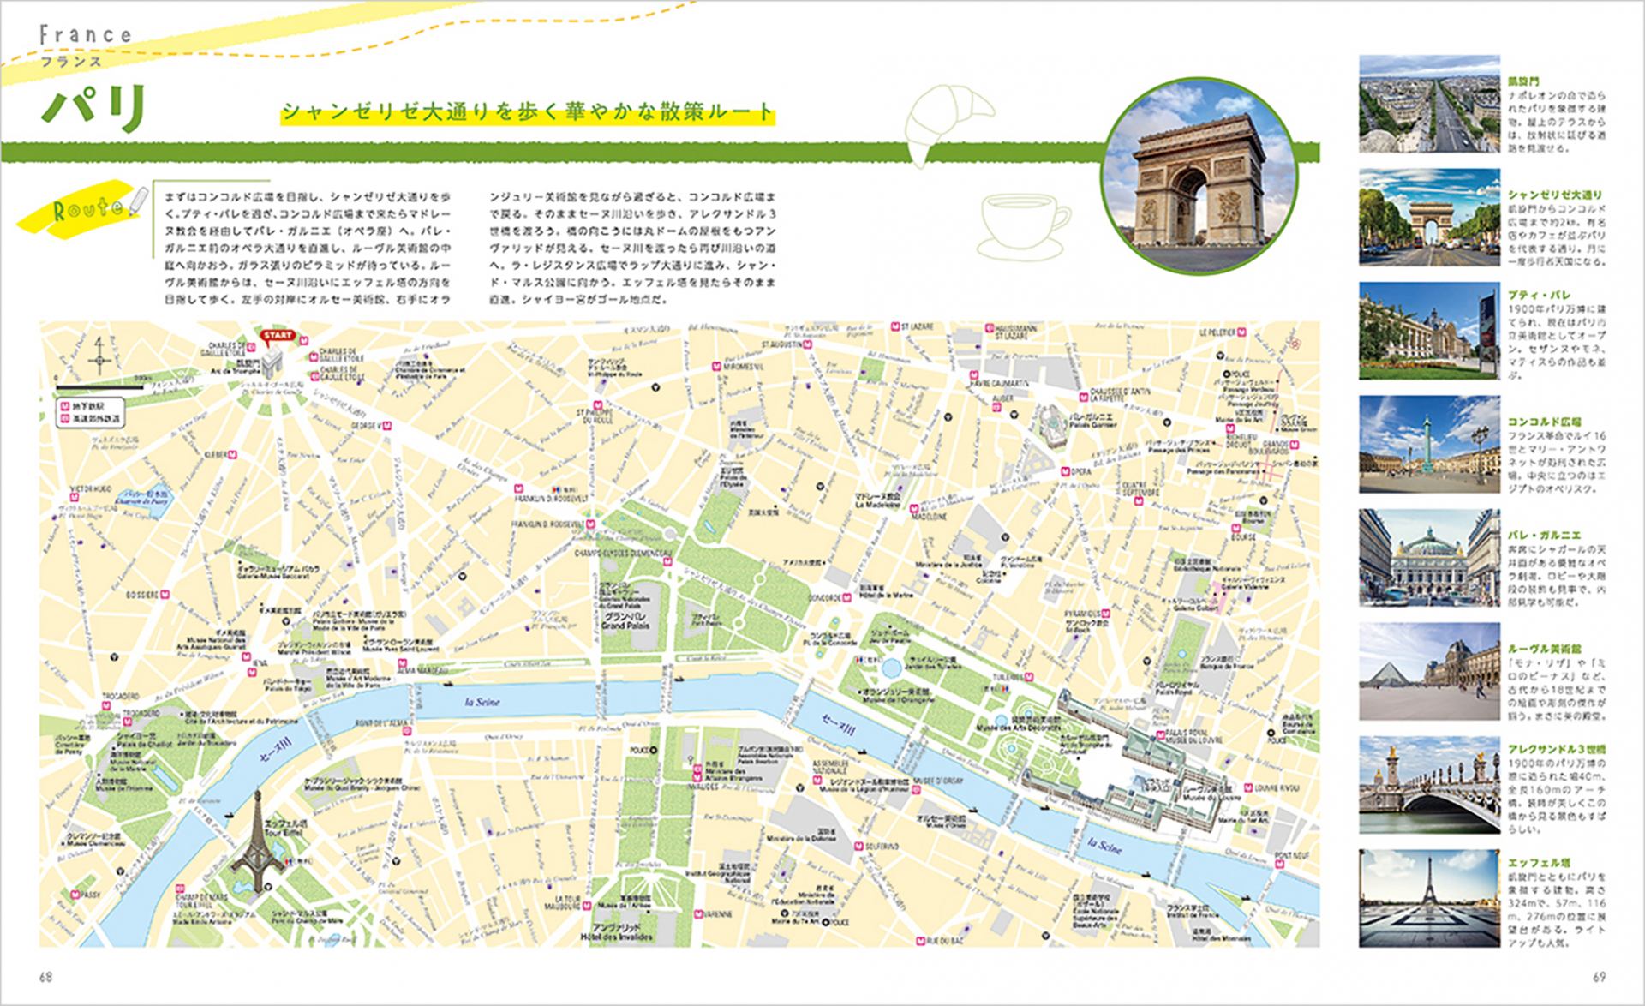1645x1006 pixels.
Task: Click the red START marker on map
Action: tap(277, 335)
